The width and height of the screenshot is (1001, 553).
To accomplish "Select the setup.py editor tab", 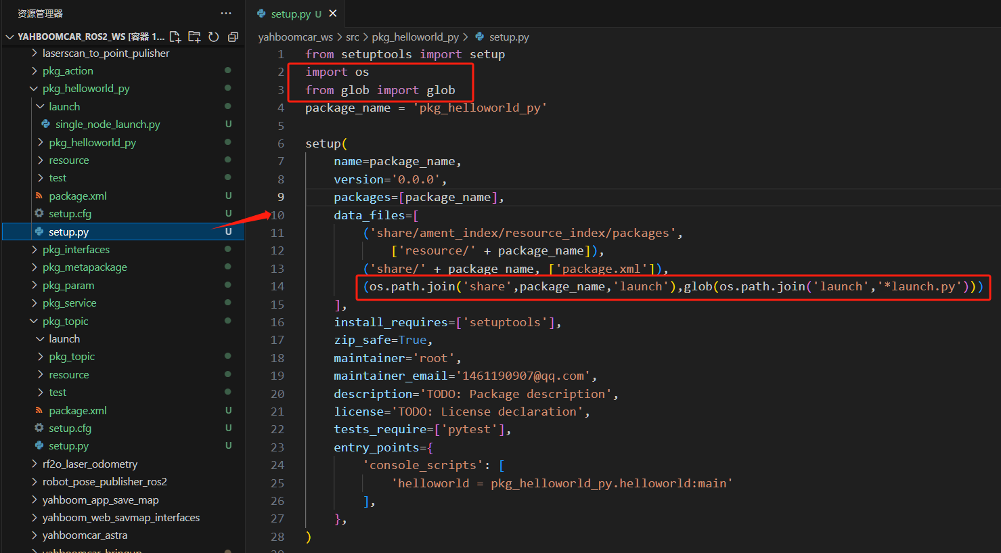I will [290, 14].
